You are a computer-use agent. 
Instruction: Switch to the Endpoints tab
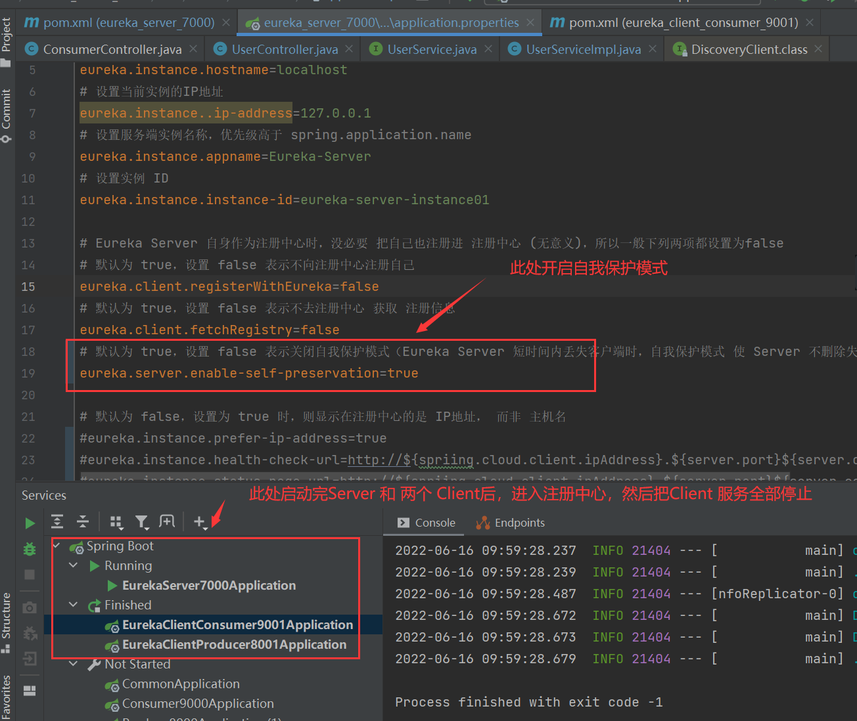[x=511, y=523]
